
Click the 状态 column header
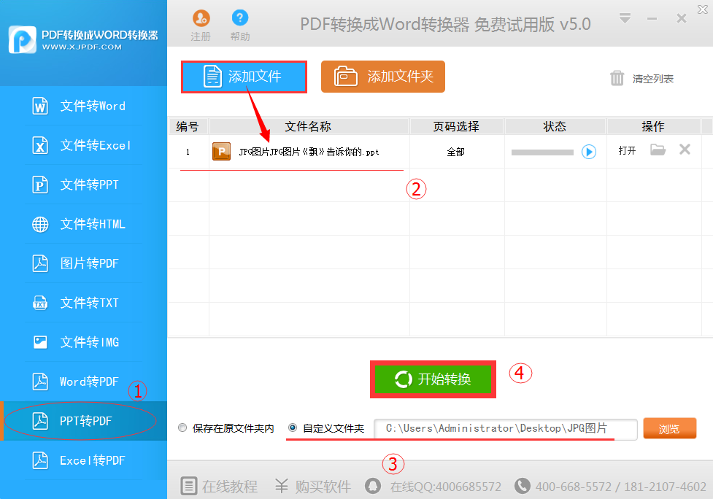click(555, 126)
